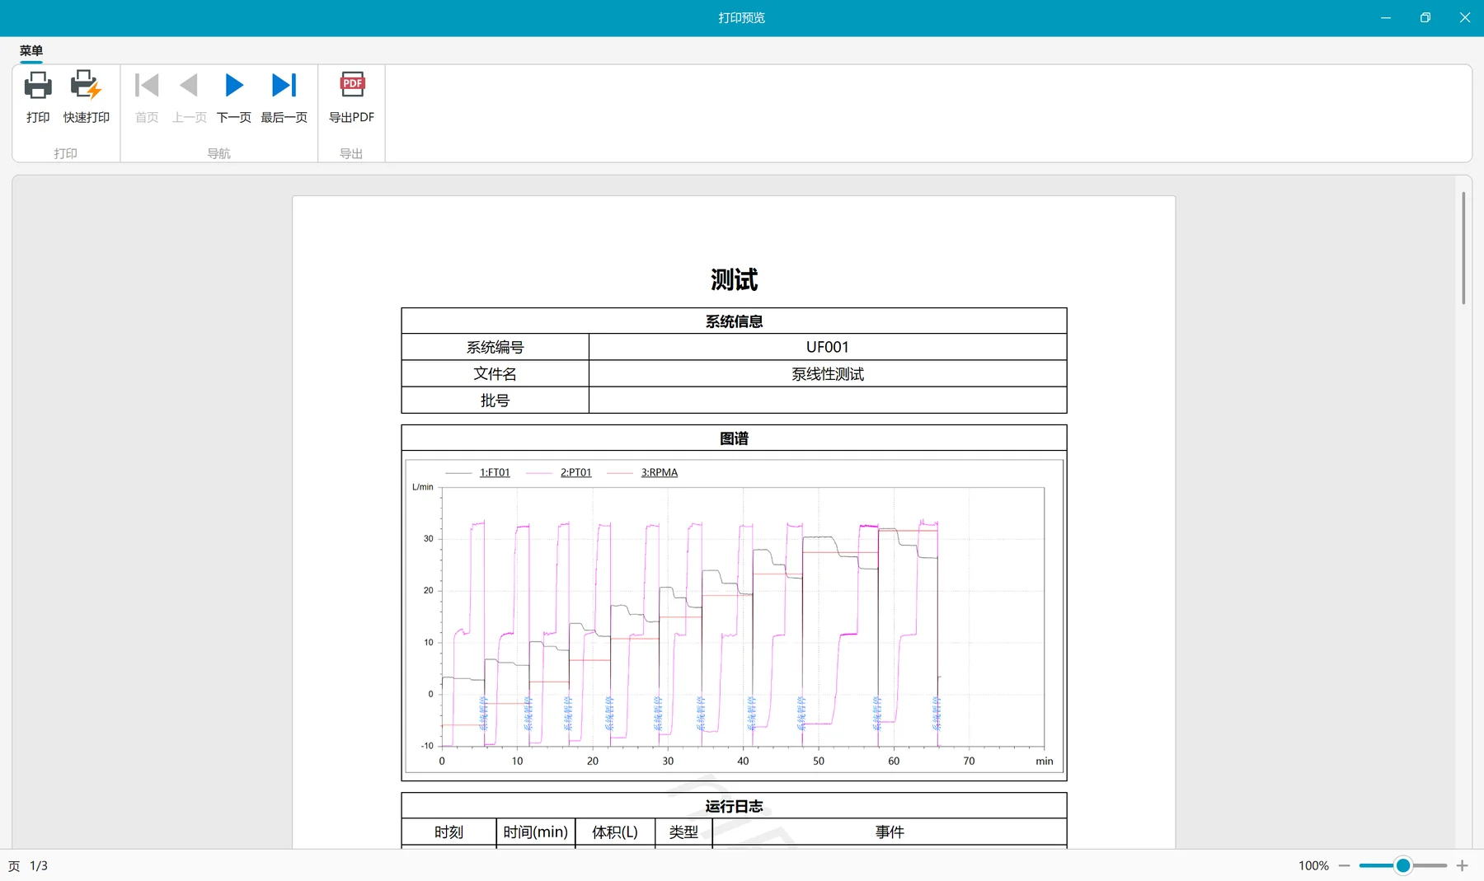Click the 运行日志 section header
Screen dimensions: 1484x881
(734, 806)
